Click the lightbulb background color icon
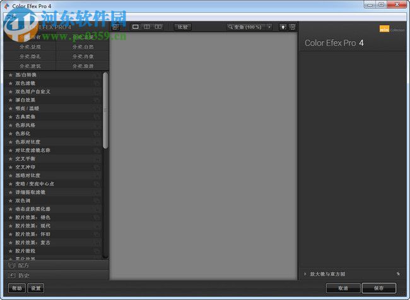The image size is (410, 300). pyautogui.click(x=283, y=27)
